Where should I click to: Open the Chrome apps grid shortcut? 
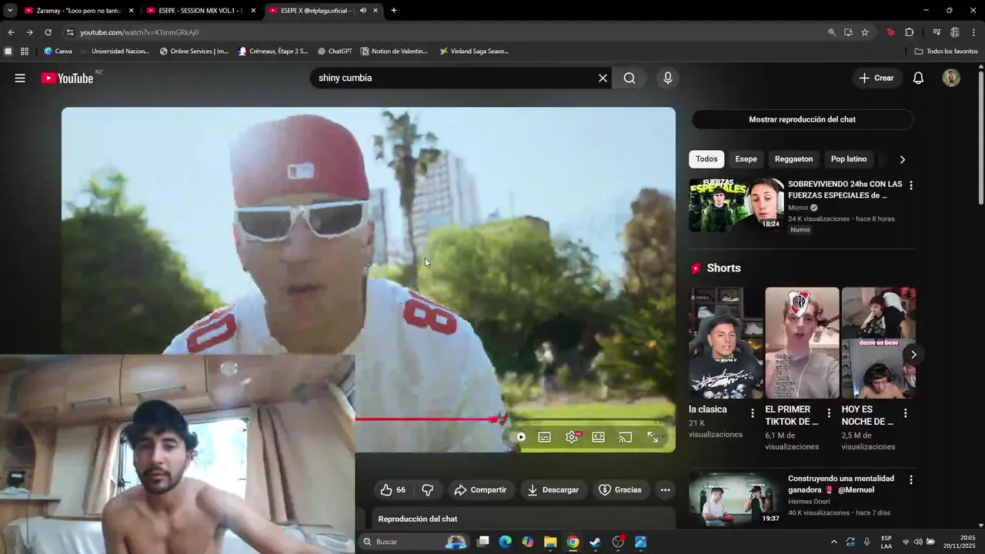pos(25,52)
